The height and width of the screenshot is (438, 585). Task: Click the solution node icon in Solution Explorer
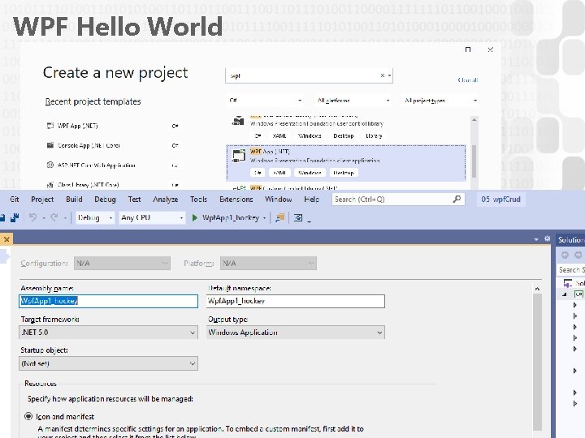(568, 284)
